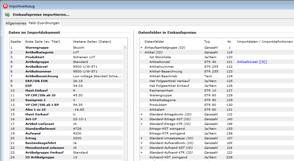Click the scroll-up arrow of import list
Viewport: 294px width, 161px height.
[125, 48]
